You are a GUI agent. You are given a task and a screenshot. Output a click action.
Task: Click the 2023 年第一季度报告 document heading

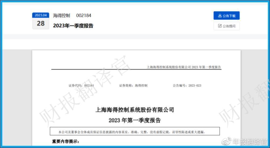[x=135, y=120]
